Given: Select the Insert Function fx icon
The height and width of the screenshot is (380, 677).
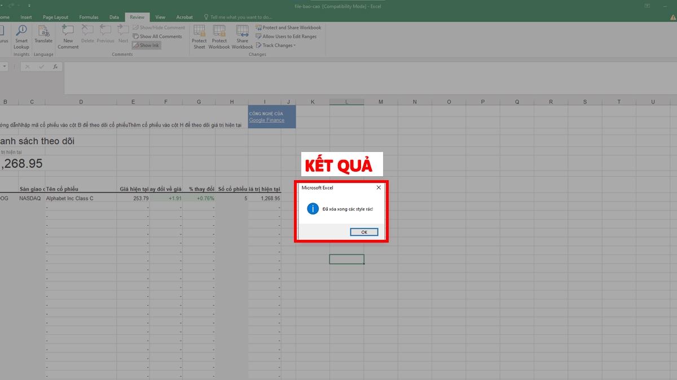Looking at the screenshot, I should pos(55,66).
